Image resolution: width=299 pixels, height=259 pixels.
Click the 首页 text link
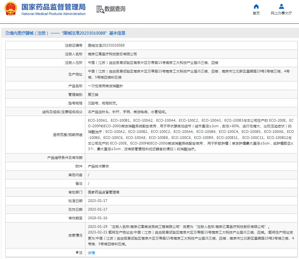(256, 13)
